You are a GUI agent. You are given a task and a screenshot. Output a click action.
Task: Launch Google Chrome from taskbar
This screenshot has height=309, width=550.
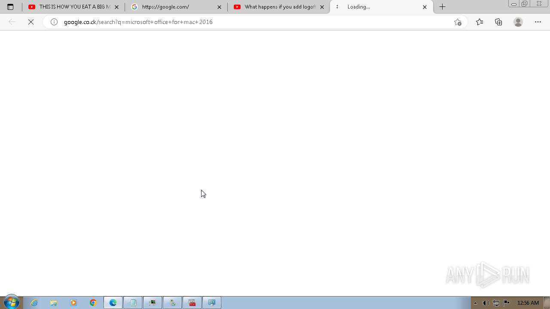[x=93, y=303]
